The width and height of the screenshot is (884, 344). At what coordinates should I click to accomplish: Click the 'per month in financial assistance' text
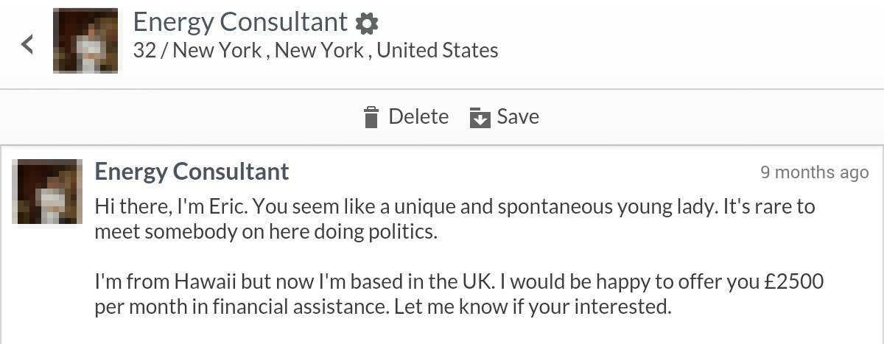click(242, 306)
